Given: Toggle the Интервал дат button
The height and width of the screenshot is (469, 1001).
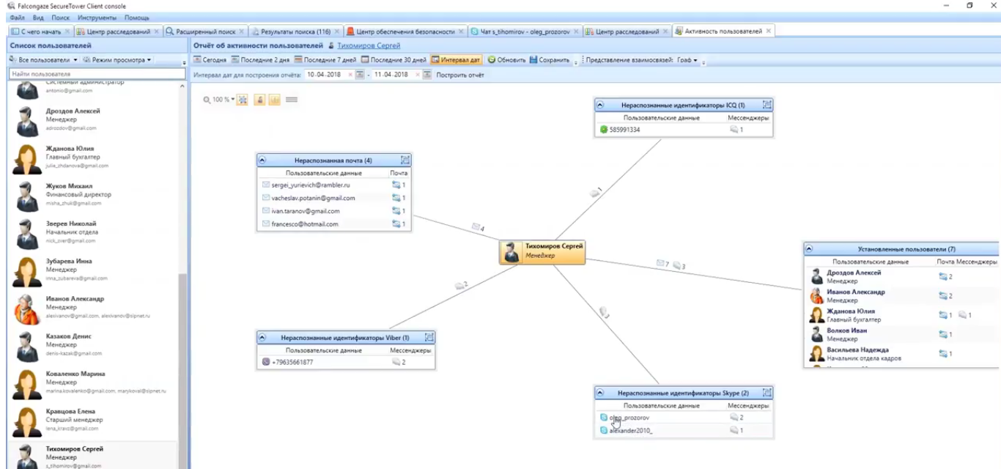Looking at the screenshot, I should click(x=456, y=60).
